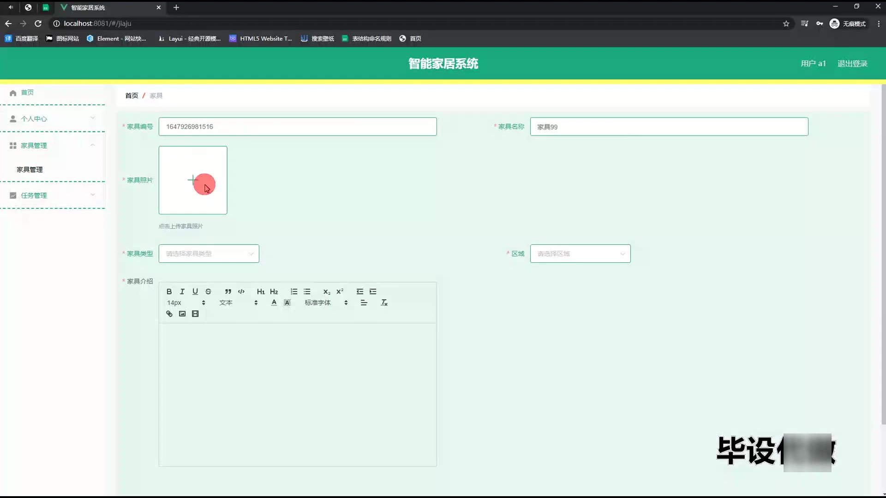
Task: Click the 退出登录 link
Action: pos(852,64)
